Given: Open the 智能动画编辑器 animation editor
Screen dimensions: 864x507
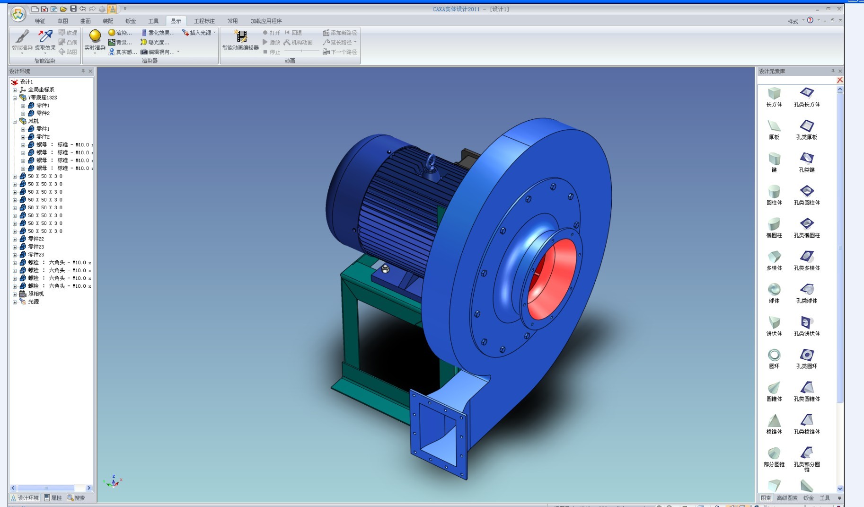Looking at the screenshot, I should (x=240, y=40).
